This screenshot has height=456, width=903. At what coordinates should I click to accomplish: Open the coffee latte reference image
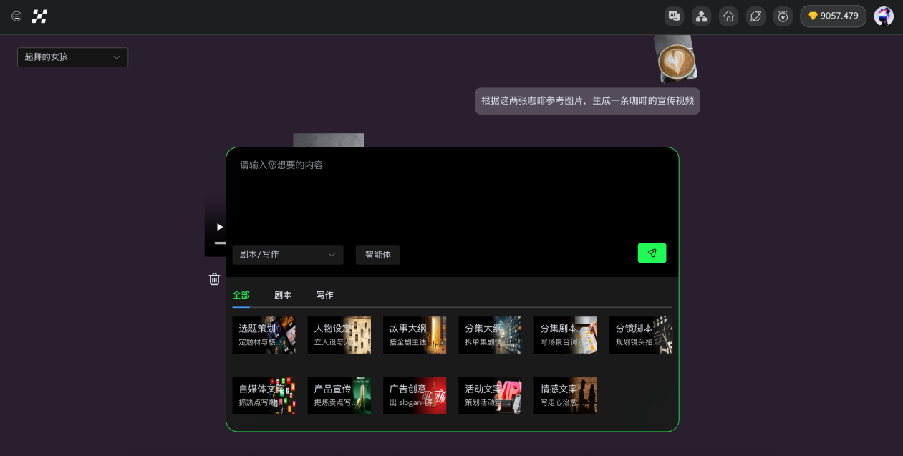[x=675, y=60]
